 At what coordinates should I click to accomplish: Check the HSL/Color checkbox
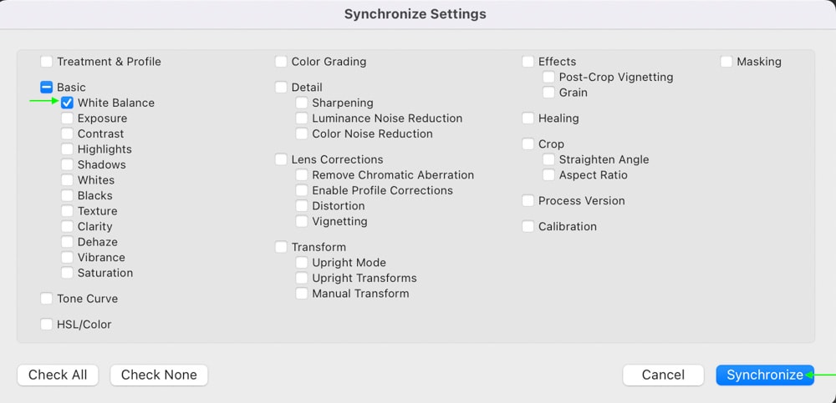click(47, 325)
